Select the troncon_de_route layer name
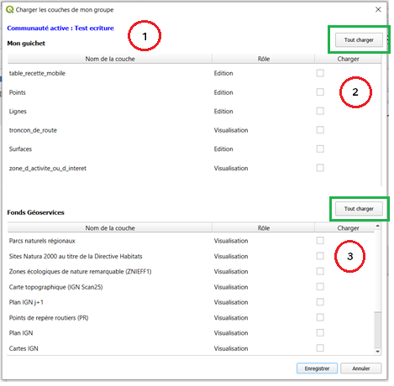 coord(33,130)
